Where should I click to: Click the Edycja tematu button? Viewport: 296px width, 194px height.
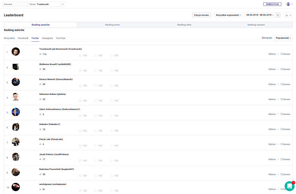pos(201,15)
